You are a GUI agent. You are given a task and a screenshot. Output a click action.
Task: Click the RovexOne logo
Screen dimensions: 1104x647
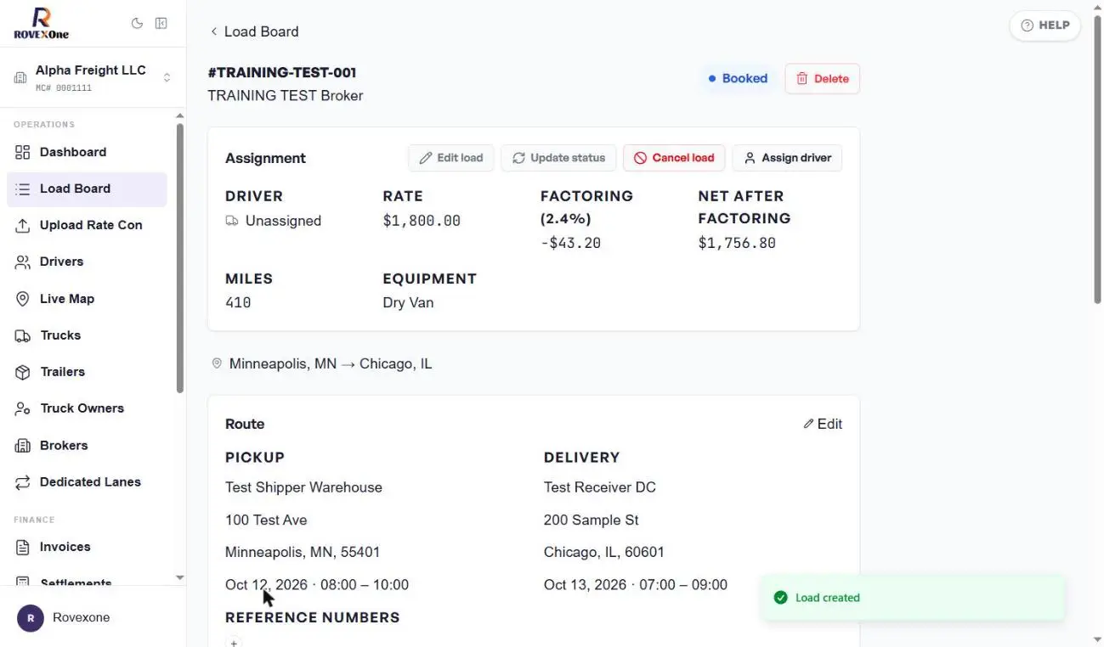click(41, 23)
